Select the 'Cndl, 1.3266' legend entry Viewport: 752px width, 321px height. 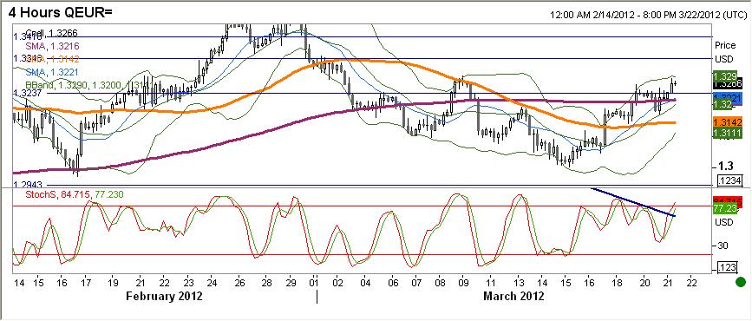51,34
